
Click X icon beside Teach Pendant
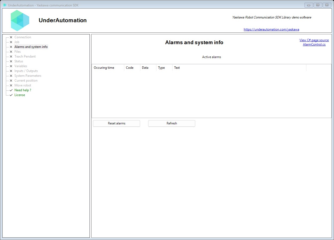11,56
